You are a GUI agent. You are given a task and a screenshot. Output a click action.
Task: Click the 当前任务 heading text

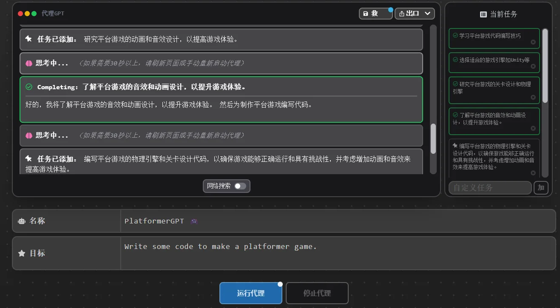(x=504, y=14)
